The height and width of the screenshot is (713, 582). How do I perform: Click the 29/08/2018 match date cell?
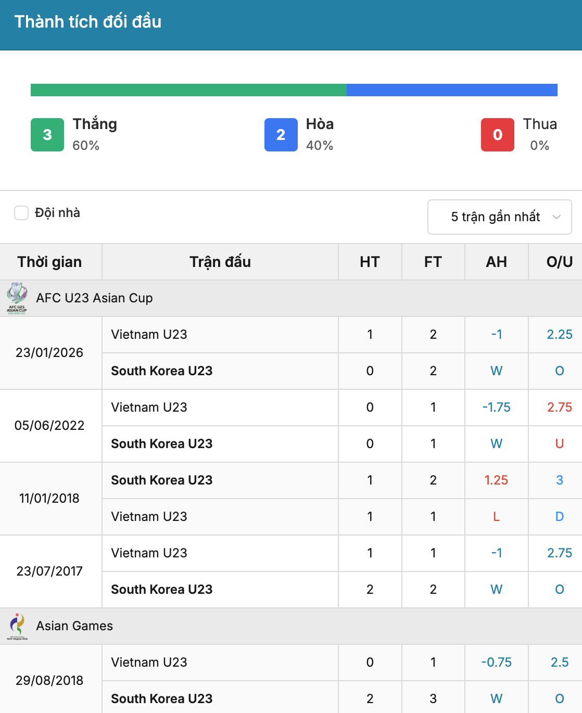[x=50, y=681]
